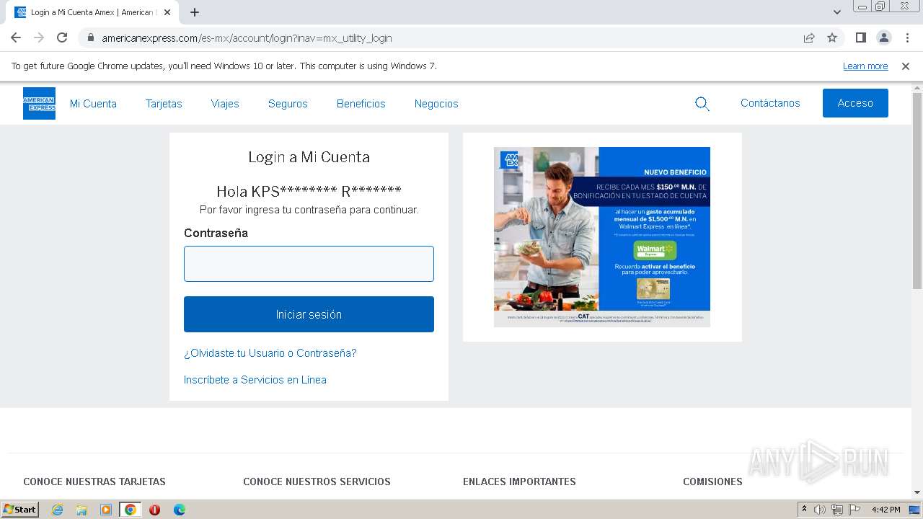Open the media player taskbar icon
923x519 pixels.
point(106,510)
